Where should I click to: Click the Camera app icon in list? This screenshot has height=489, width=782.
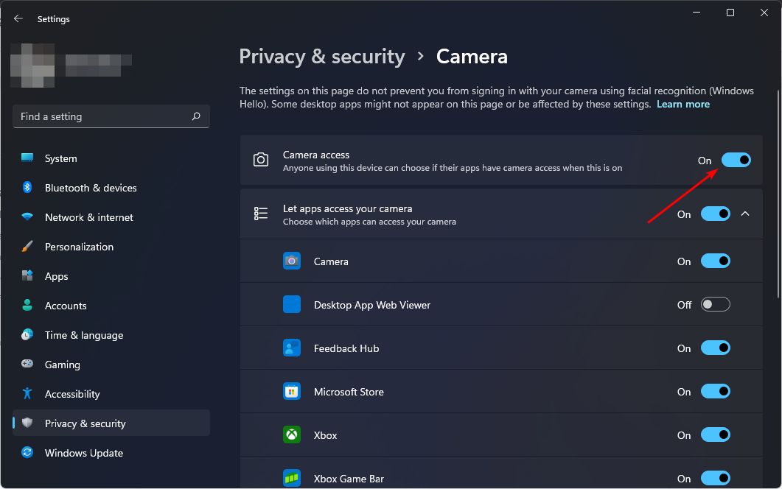[292, 261]
